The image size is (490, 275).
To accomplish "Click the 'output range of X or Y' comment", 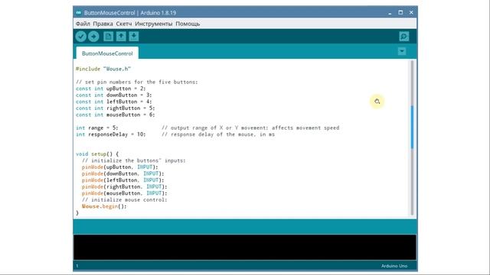I will coord(250,128).
